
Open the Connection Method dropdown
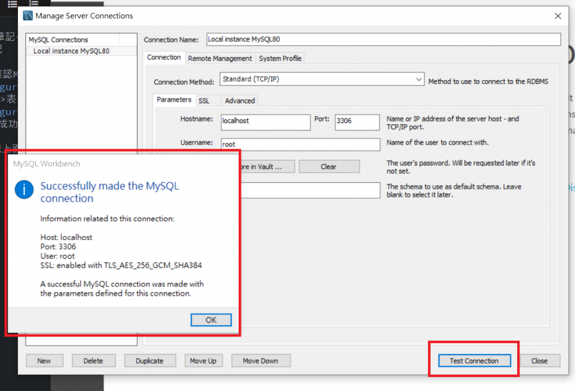[x=322, y=79]
